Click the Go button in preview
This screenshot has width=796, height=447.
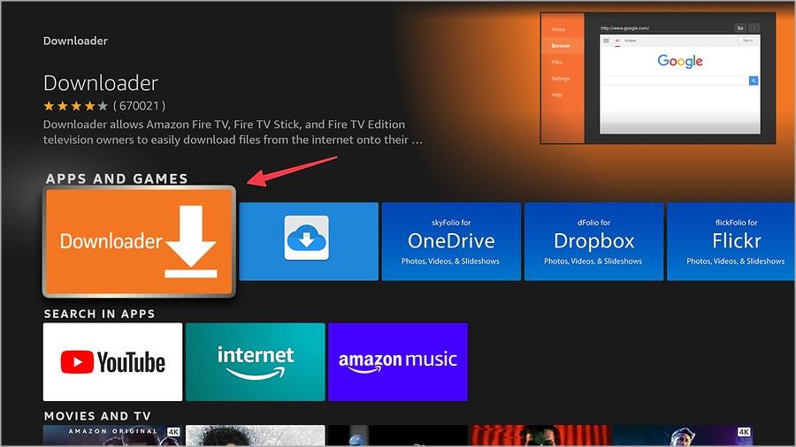click(x=740, y=28)
